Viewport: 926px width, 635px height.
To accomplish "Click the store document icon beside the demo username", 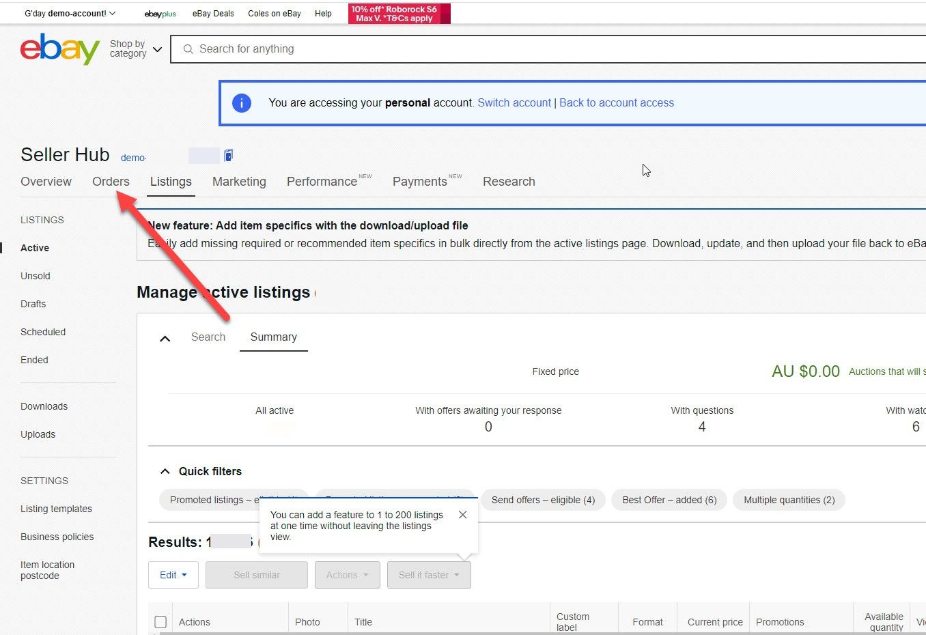I will coord(229,156).
